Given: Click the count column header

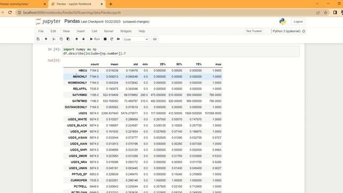Looking at the screenshot, I should pos(95,64).
